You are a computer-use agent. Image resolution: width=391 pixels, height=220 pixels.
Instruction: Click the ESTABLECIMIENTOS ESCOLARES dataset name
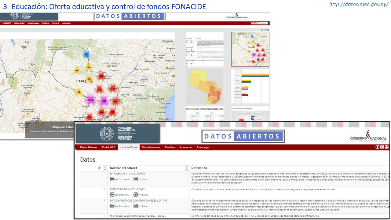point(127,174)
